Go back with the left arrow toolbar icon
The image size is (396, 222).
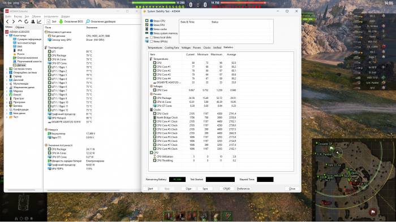coord(7,21)
